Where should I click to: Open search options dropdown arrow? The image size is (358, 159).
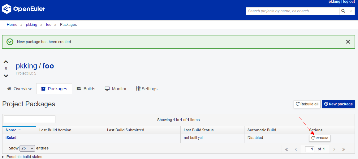351,11
